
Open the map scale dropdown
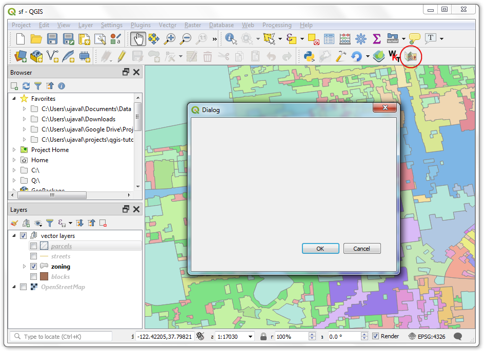(x=250, y=337)
